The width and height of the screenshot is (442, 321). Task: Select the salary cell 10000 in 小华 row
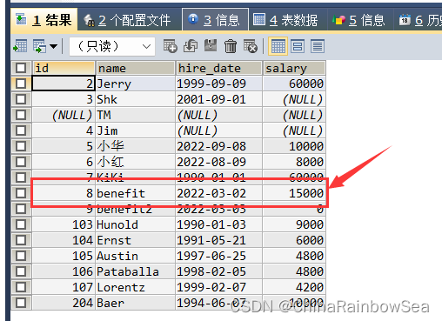tap(294, 146)
